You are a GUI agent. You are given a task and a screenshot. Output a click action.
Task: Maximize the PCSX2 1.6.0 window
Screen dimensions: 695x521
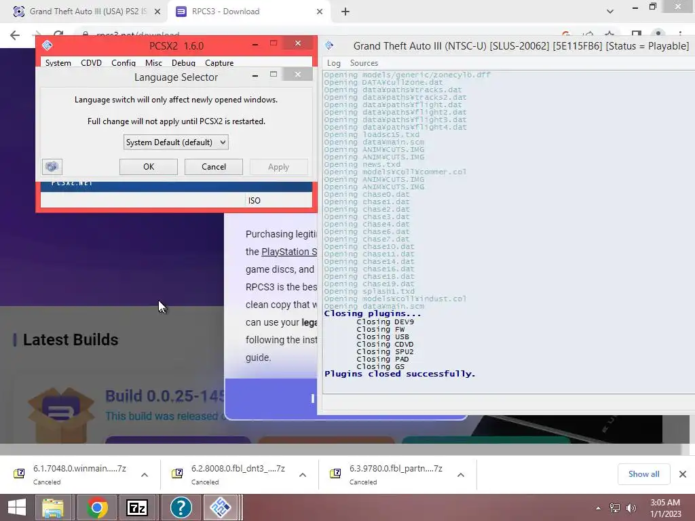point(274,43)
